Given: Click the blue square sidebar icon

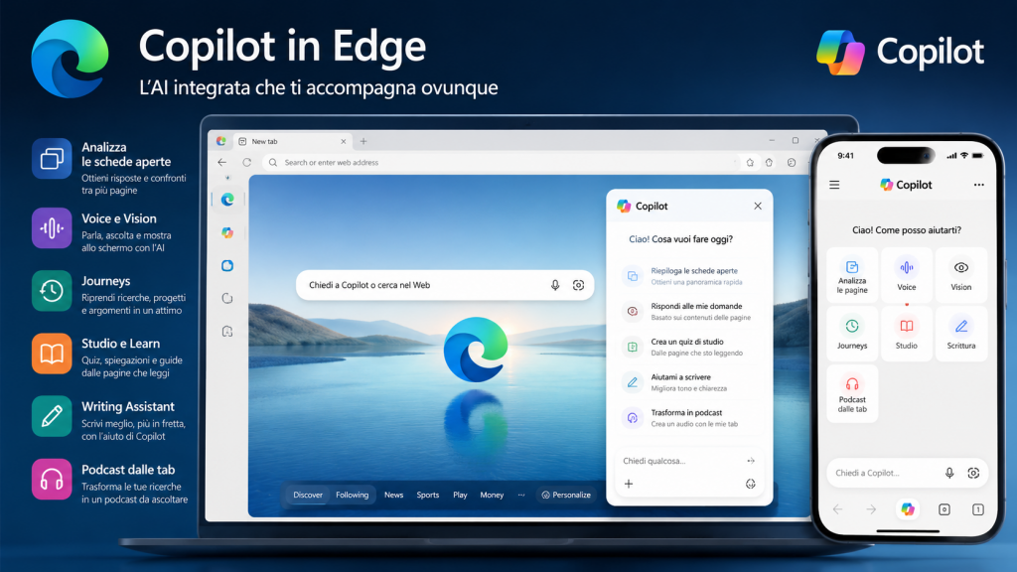Looking at the screenshot, I should point(227,265).
